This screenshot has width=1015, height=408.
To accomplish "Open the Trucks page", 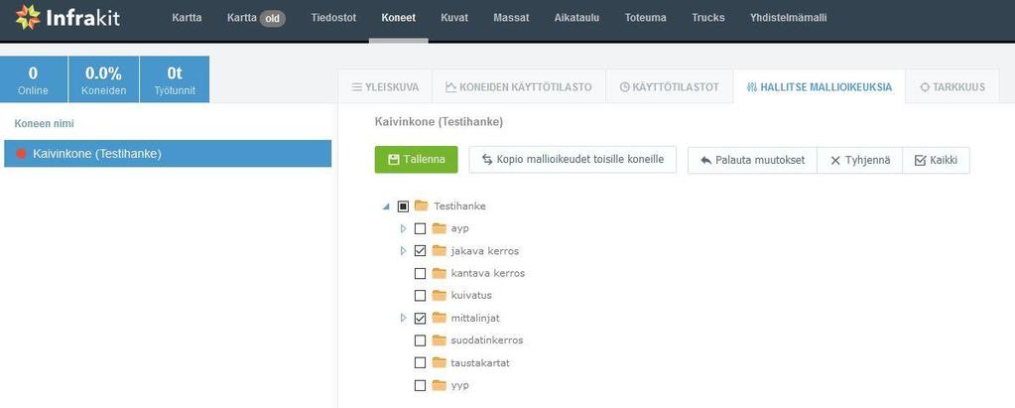I will 708,18.
